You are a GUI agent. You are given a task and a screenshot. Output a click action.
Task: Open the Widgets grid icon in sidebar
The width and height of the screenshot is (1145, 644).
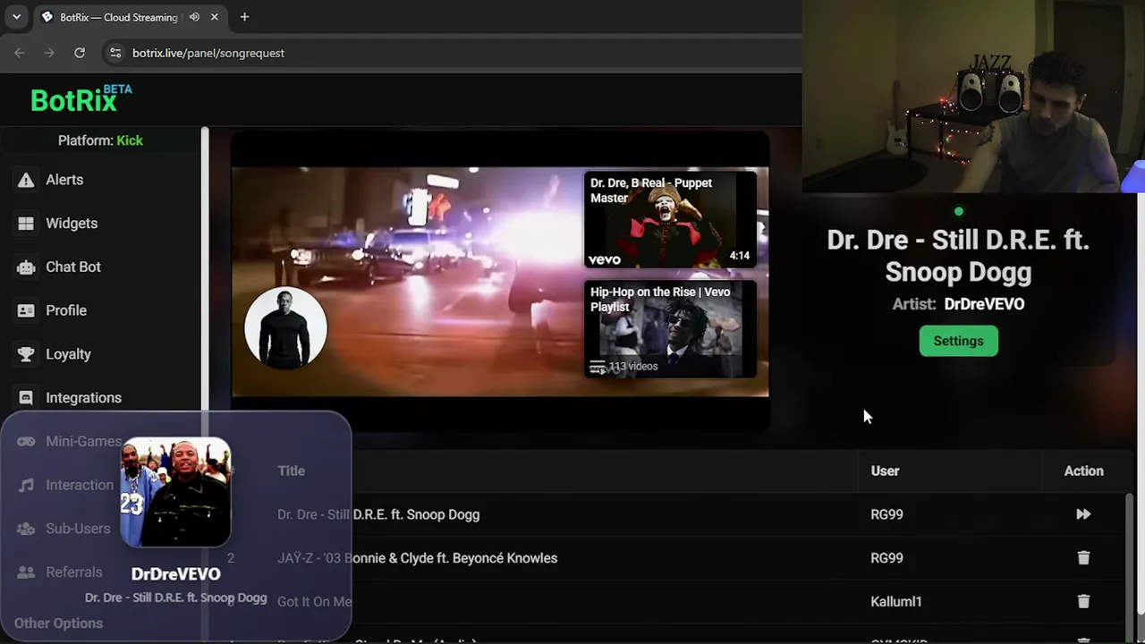click(x=26, y=224)
